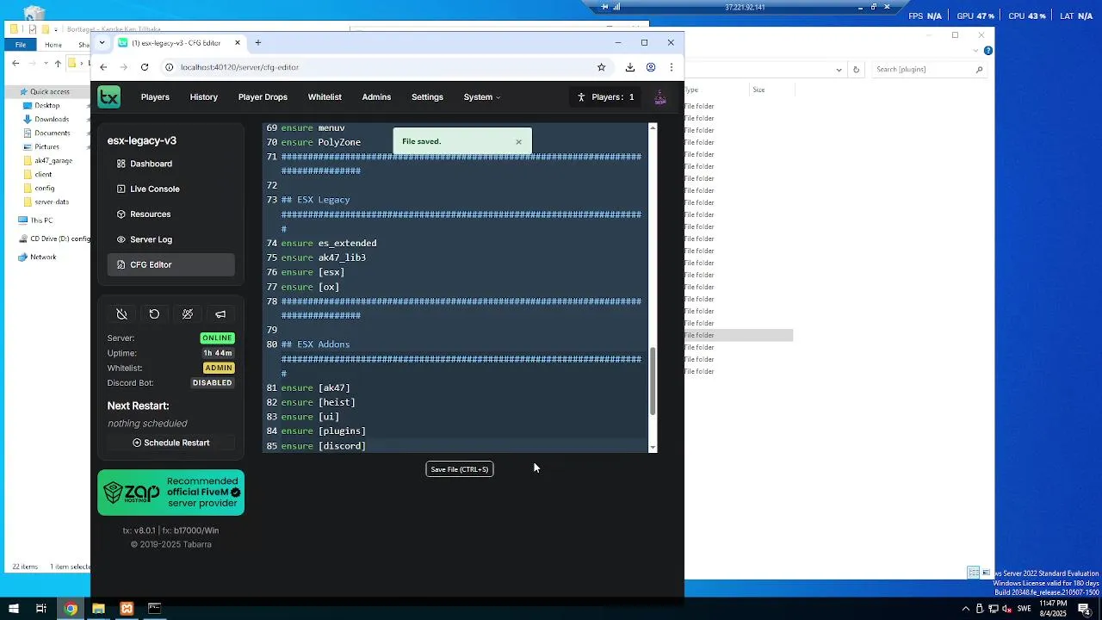Image resolution: width=1102 pixels, height=620 pixels.
Task: Select This PC in the navigation tree
Action: click(40, 220)
